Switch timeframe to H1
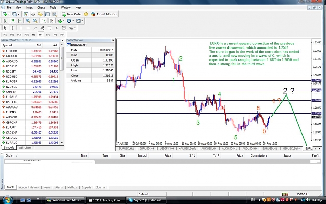The width and height of the screenshot is (326, 204). (x=34, y=35)
